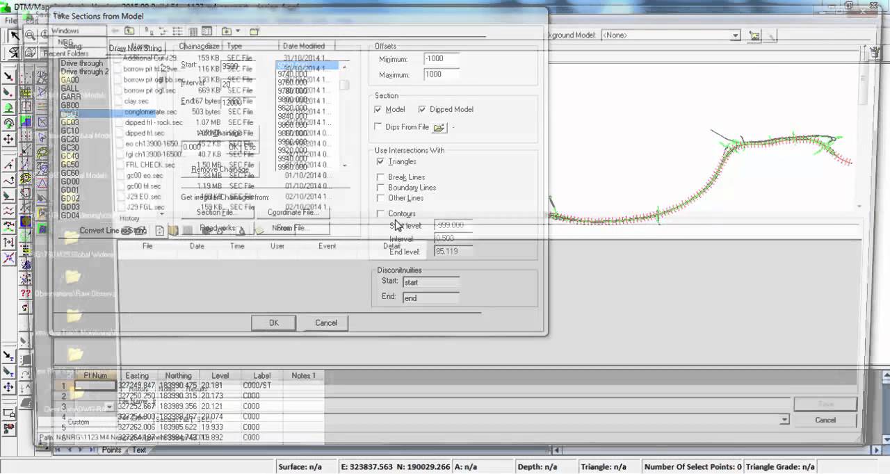
Task: Select string 'GC03' in the list
Action: point(70,122)
